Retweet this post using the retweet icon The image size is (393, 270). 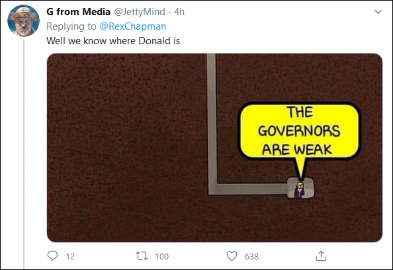pyautogui.click(x=142, y=256)
